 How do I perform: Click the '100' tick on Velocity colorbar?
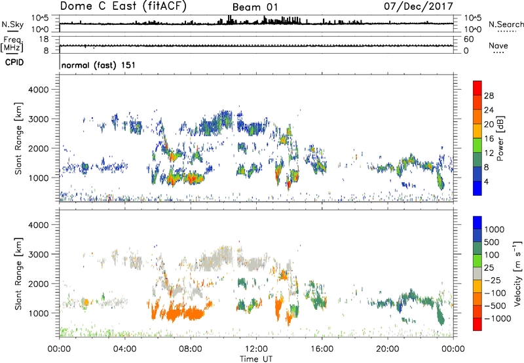492,255
